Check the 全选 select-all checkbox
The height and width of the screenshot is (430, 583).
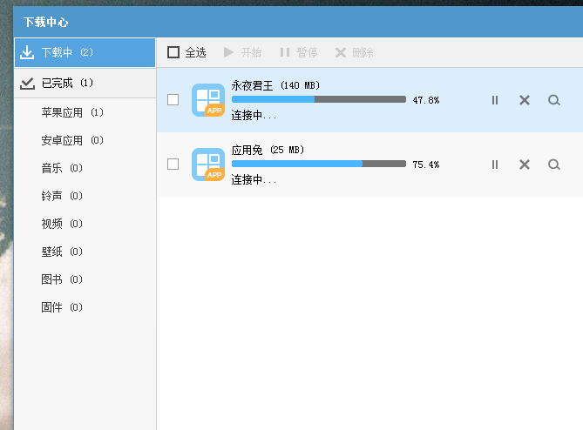(173, 52)
